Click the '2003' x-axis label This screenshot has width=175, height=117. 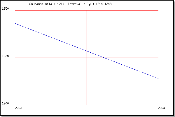pos(19,108)
